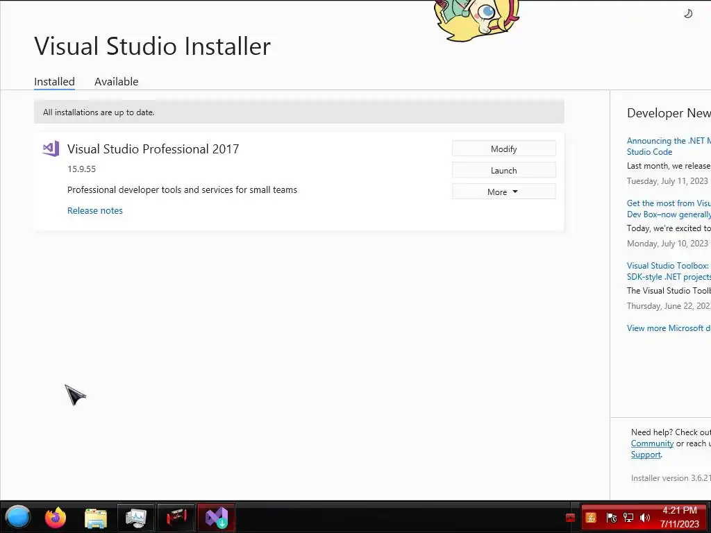Screen dimensions: 711x533
Task: Click the Monday, July 10, 2023 date
Action: [x=667, y=244]
